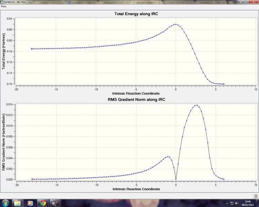Show hidden system tray icons

pos(227,203)
